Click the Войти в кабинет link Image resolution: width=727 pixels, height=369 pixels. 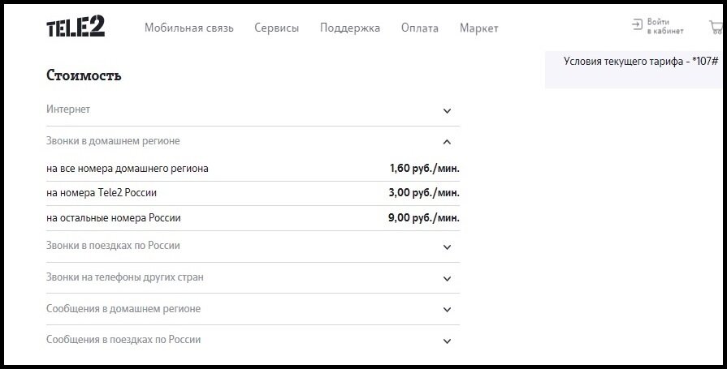(x=665, y=27)
